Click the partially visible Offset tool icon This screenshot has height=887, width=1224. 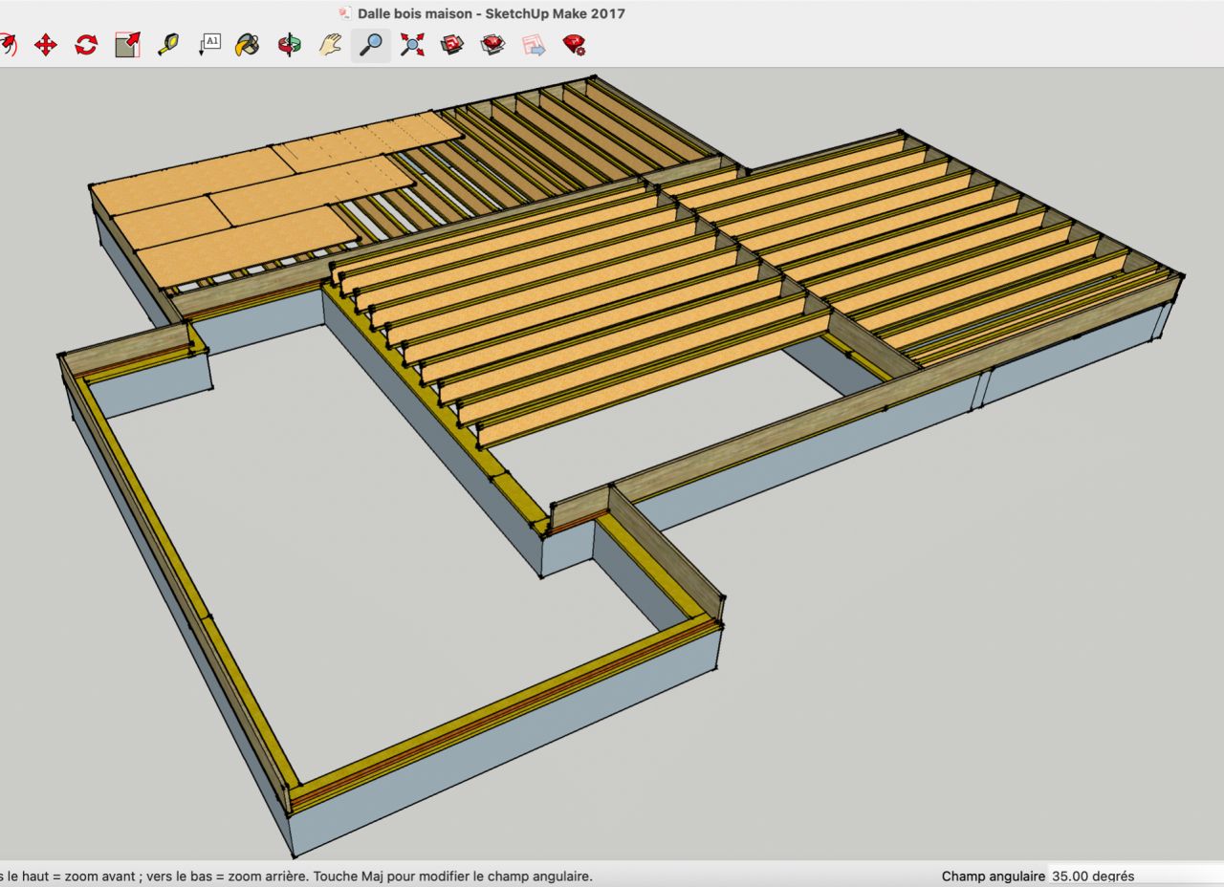tap(6, 45)
